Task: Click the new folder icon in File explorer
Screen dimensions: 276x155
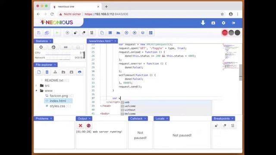Action: (x=63, y=72)
